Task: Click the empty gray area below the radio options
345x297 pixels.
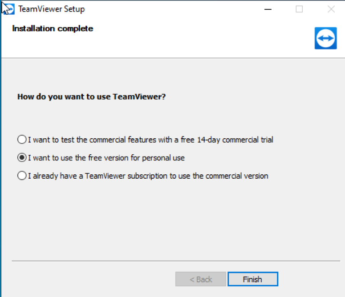Action: (176, 220)
